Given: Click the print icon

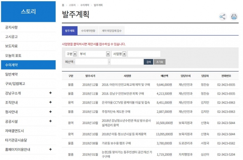Looking at the screenshot, I should tap(234, 17).
